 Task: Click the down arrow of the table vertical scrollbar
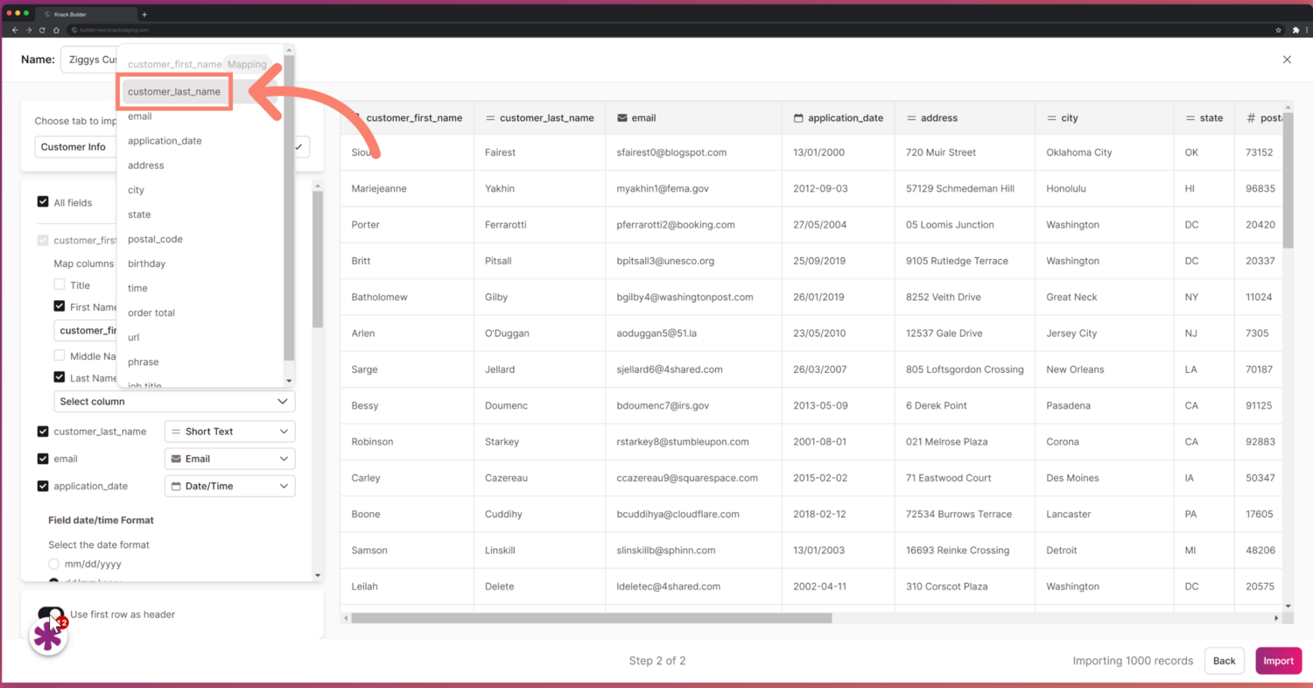click(x=1288, y=606)
